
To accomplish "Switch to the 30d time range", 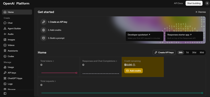I will click(x=194, y=53).
